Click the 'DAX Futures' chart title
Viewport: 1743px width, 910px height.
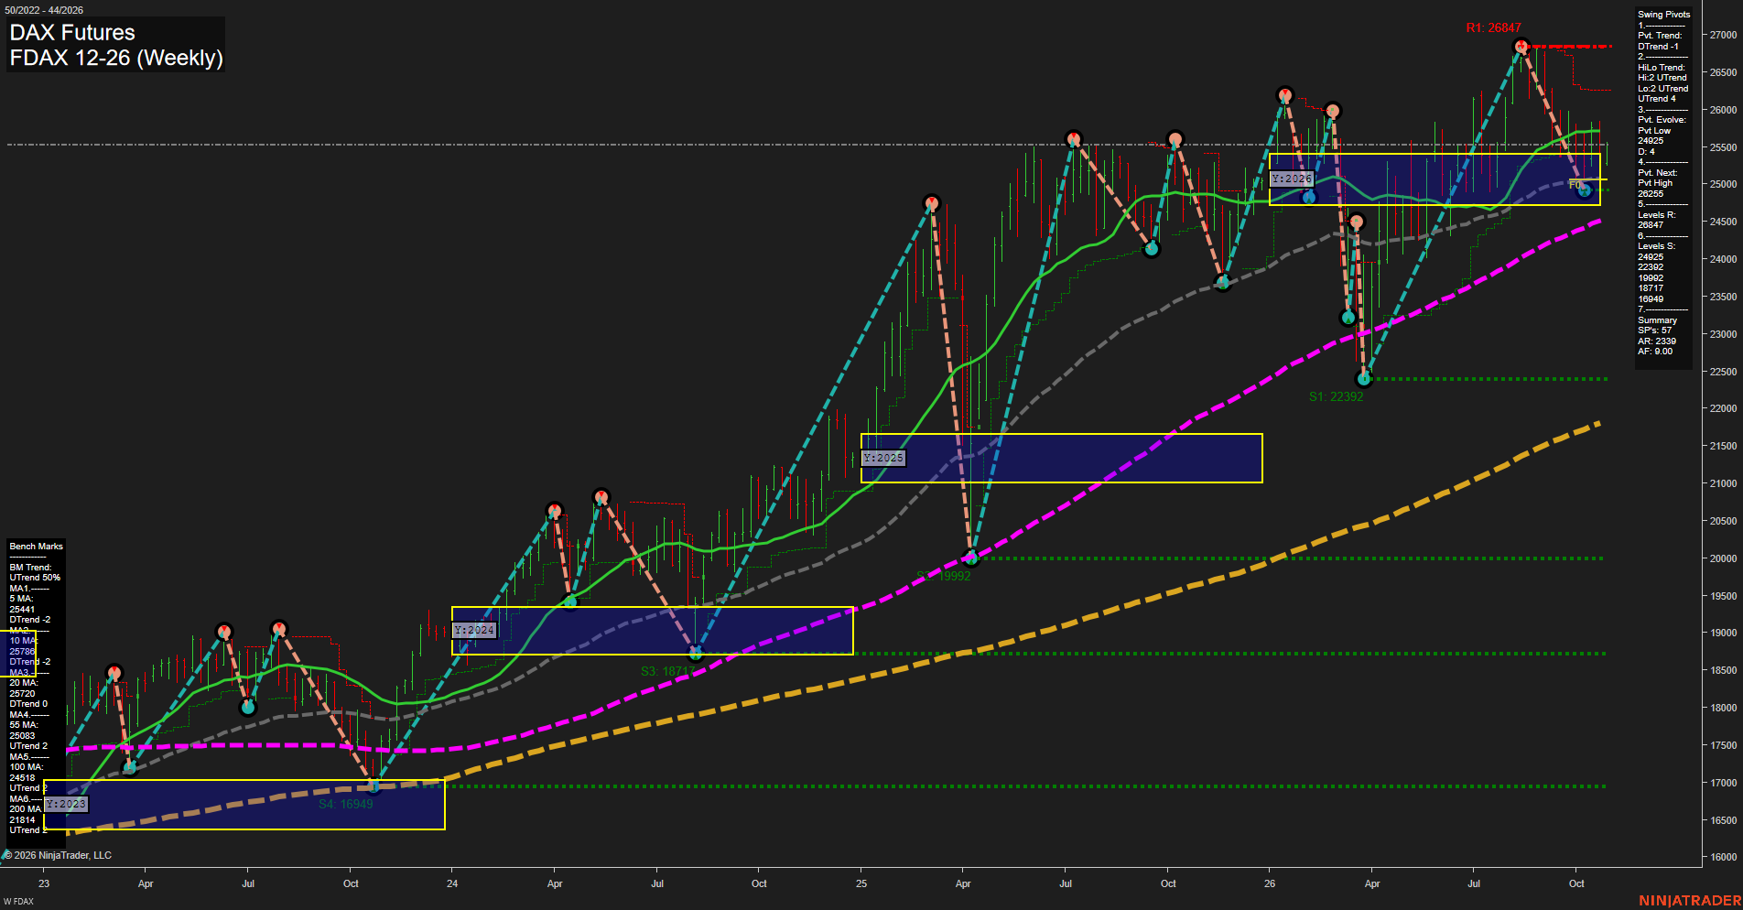pyautogui.click(x=72, y=32)
